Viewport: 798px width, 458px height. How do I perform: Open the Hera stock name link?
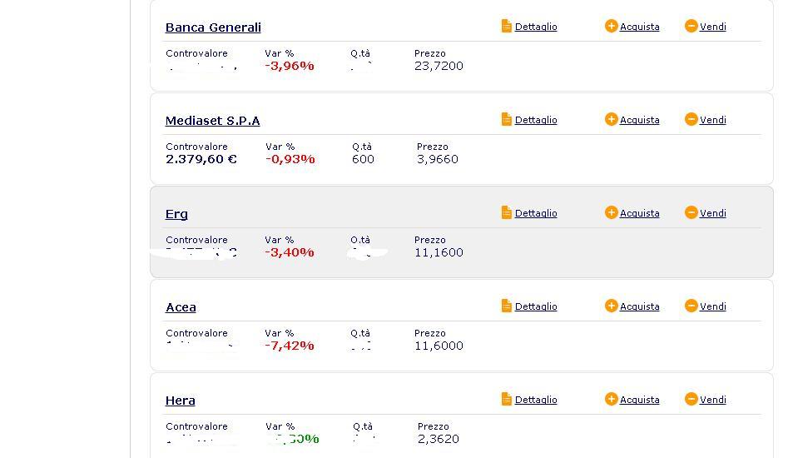click(180, 401)
